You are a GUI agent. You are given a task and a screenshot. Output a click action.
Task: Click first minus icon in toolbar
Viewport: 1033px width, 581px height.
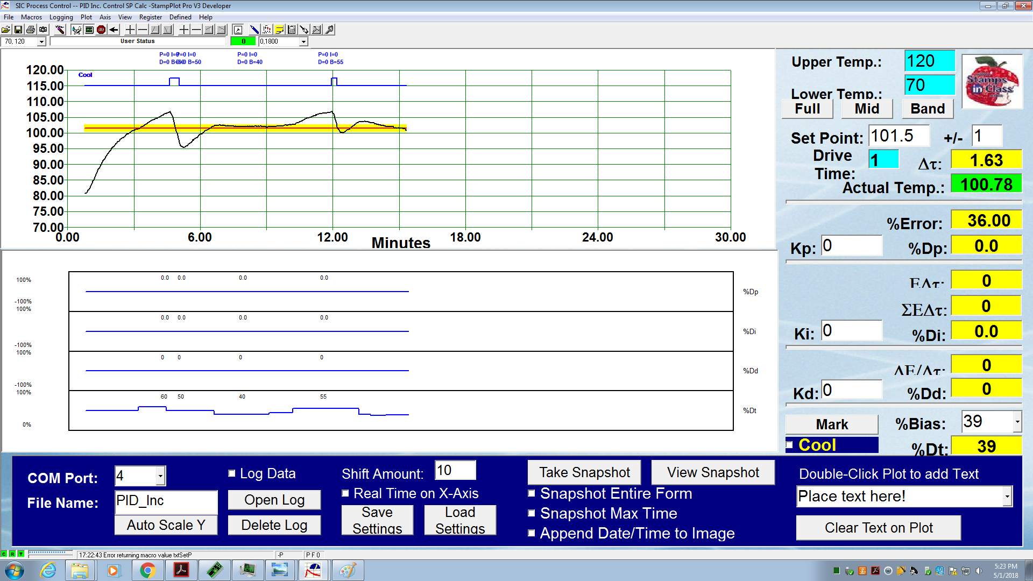[x=143, y=30]
